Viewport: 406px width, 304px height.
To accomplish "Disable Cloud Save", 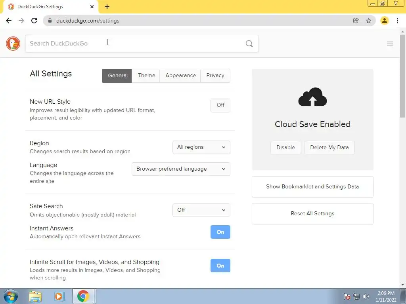I will pyautogui.click(x=285, y=148).
